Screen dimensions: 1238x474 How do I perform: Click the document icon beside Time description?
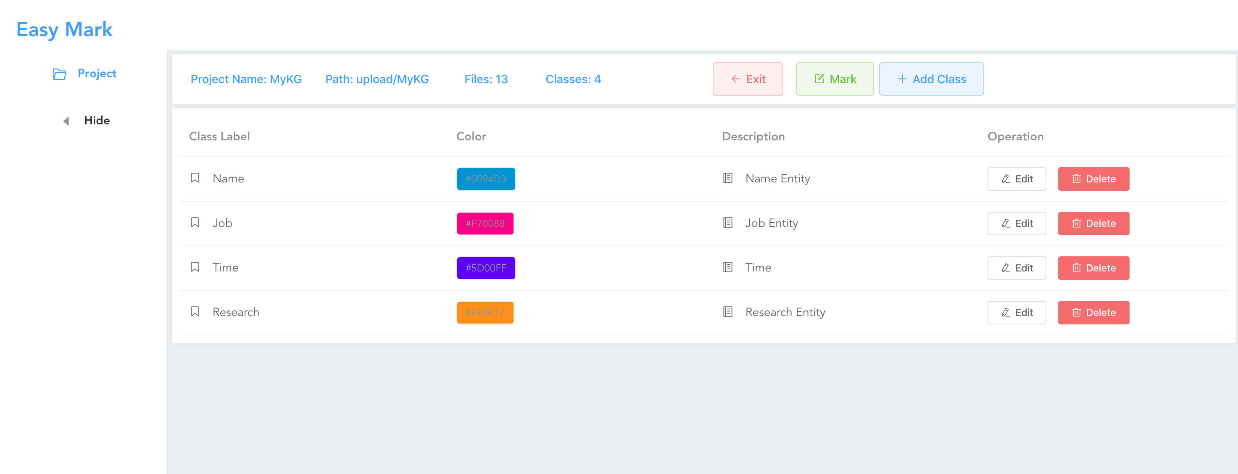click(x=727, y=267)
